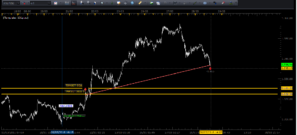The height and width of the screenshot is (135, 297).
Task: Toggle the indicator remove icon beside symbol box
Action: pos(24,3)
